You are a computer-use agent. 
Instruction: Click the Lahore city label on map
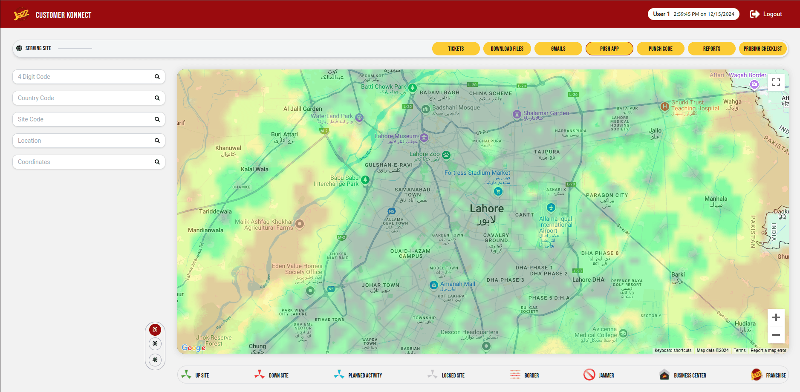pyautogui.click(x=487, y=209)
